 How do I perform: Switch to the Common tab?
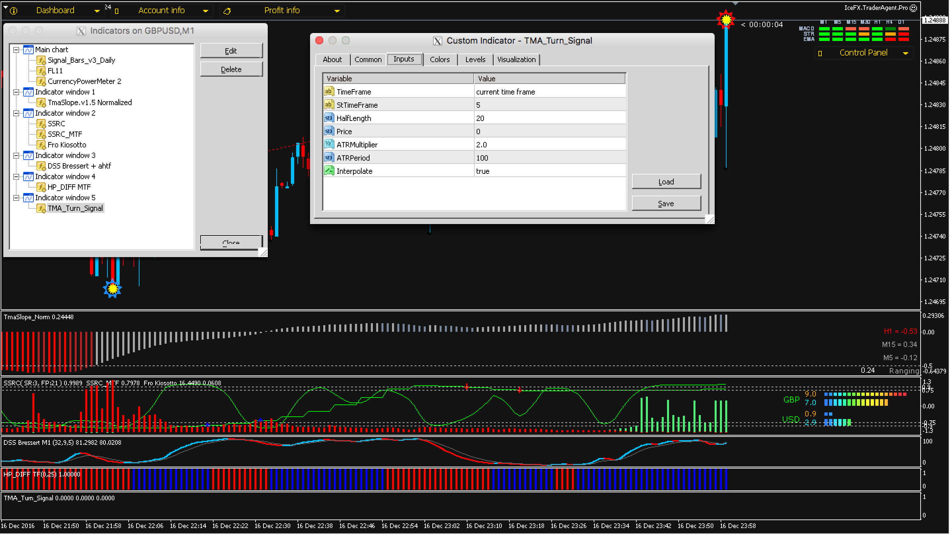point(368,59)
